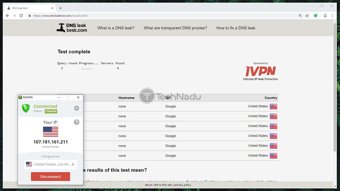Open the Chrome three-dot menu
This screenshot has height=191, width=340.
coord(332,16)
